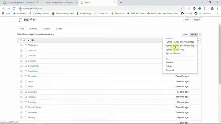
Task: Open the Chrome menu with three dots
Action: (x=218, y=8)
